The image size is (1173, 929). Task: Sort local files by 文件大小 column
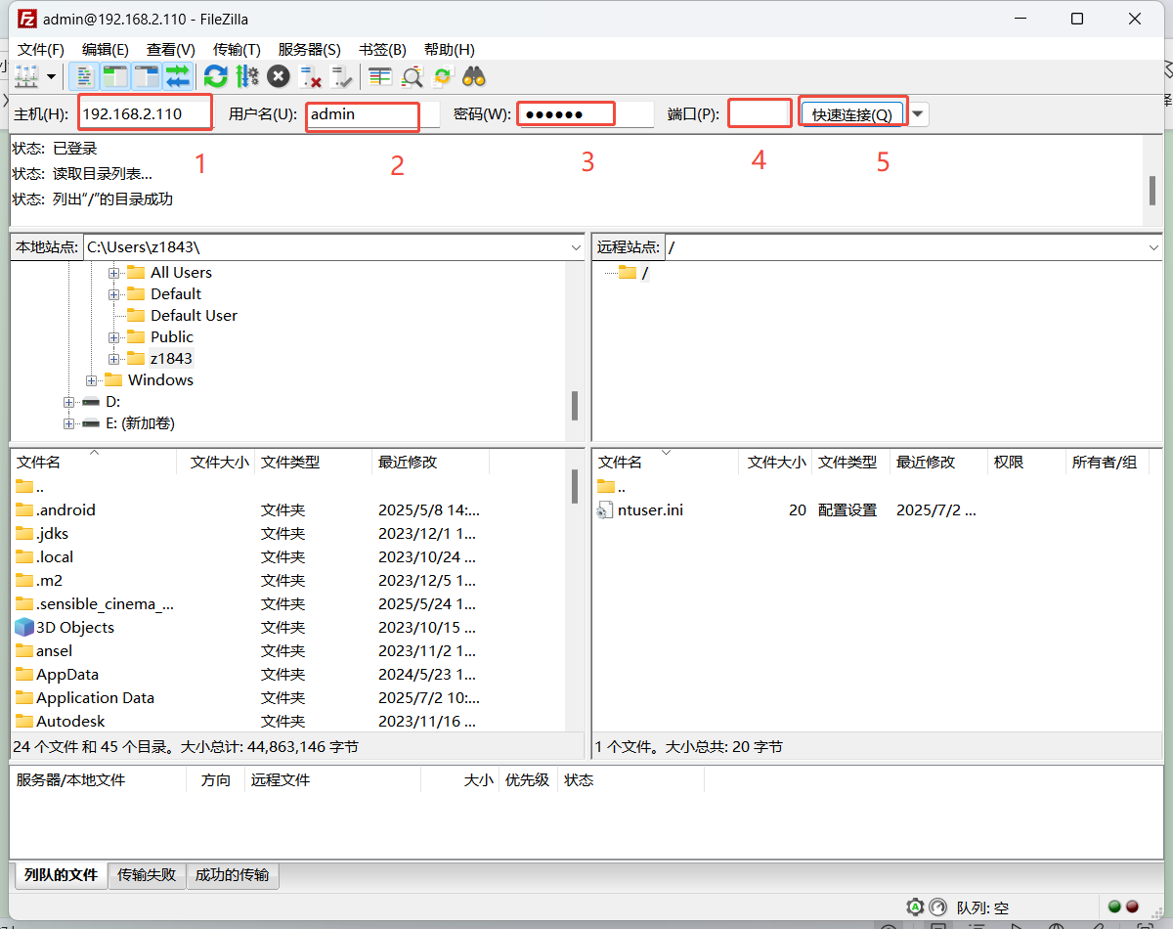pos(216,462)
